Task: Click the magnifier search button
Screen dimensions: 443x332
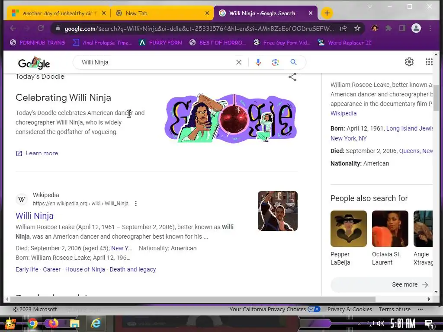Action: pyautogui.click(x=294, y=62)
